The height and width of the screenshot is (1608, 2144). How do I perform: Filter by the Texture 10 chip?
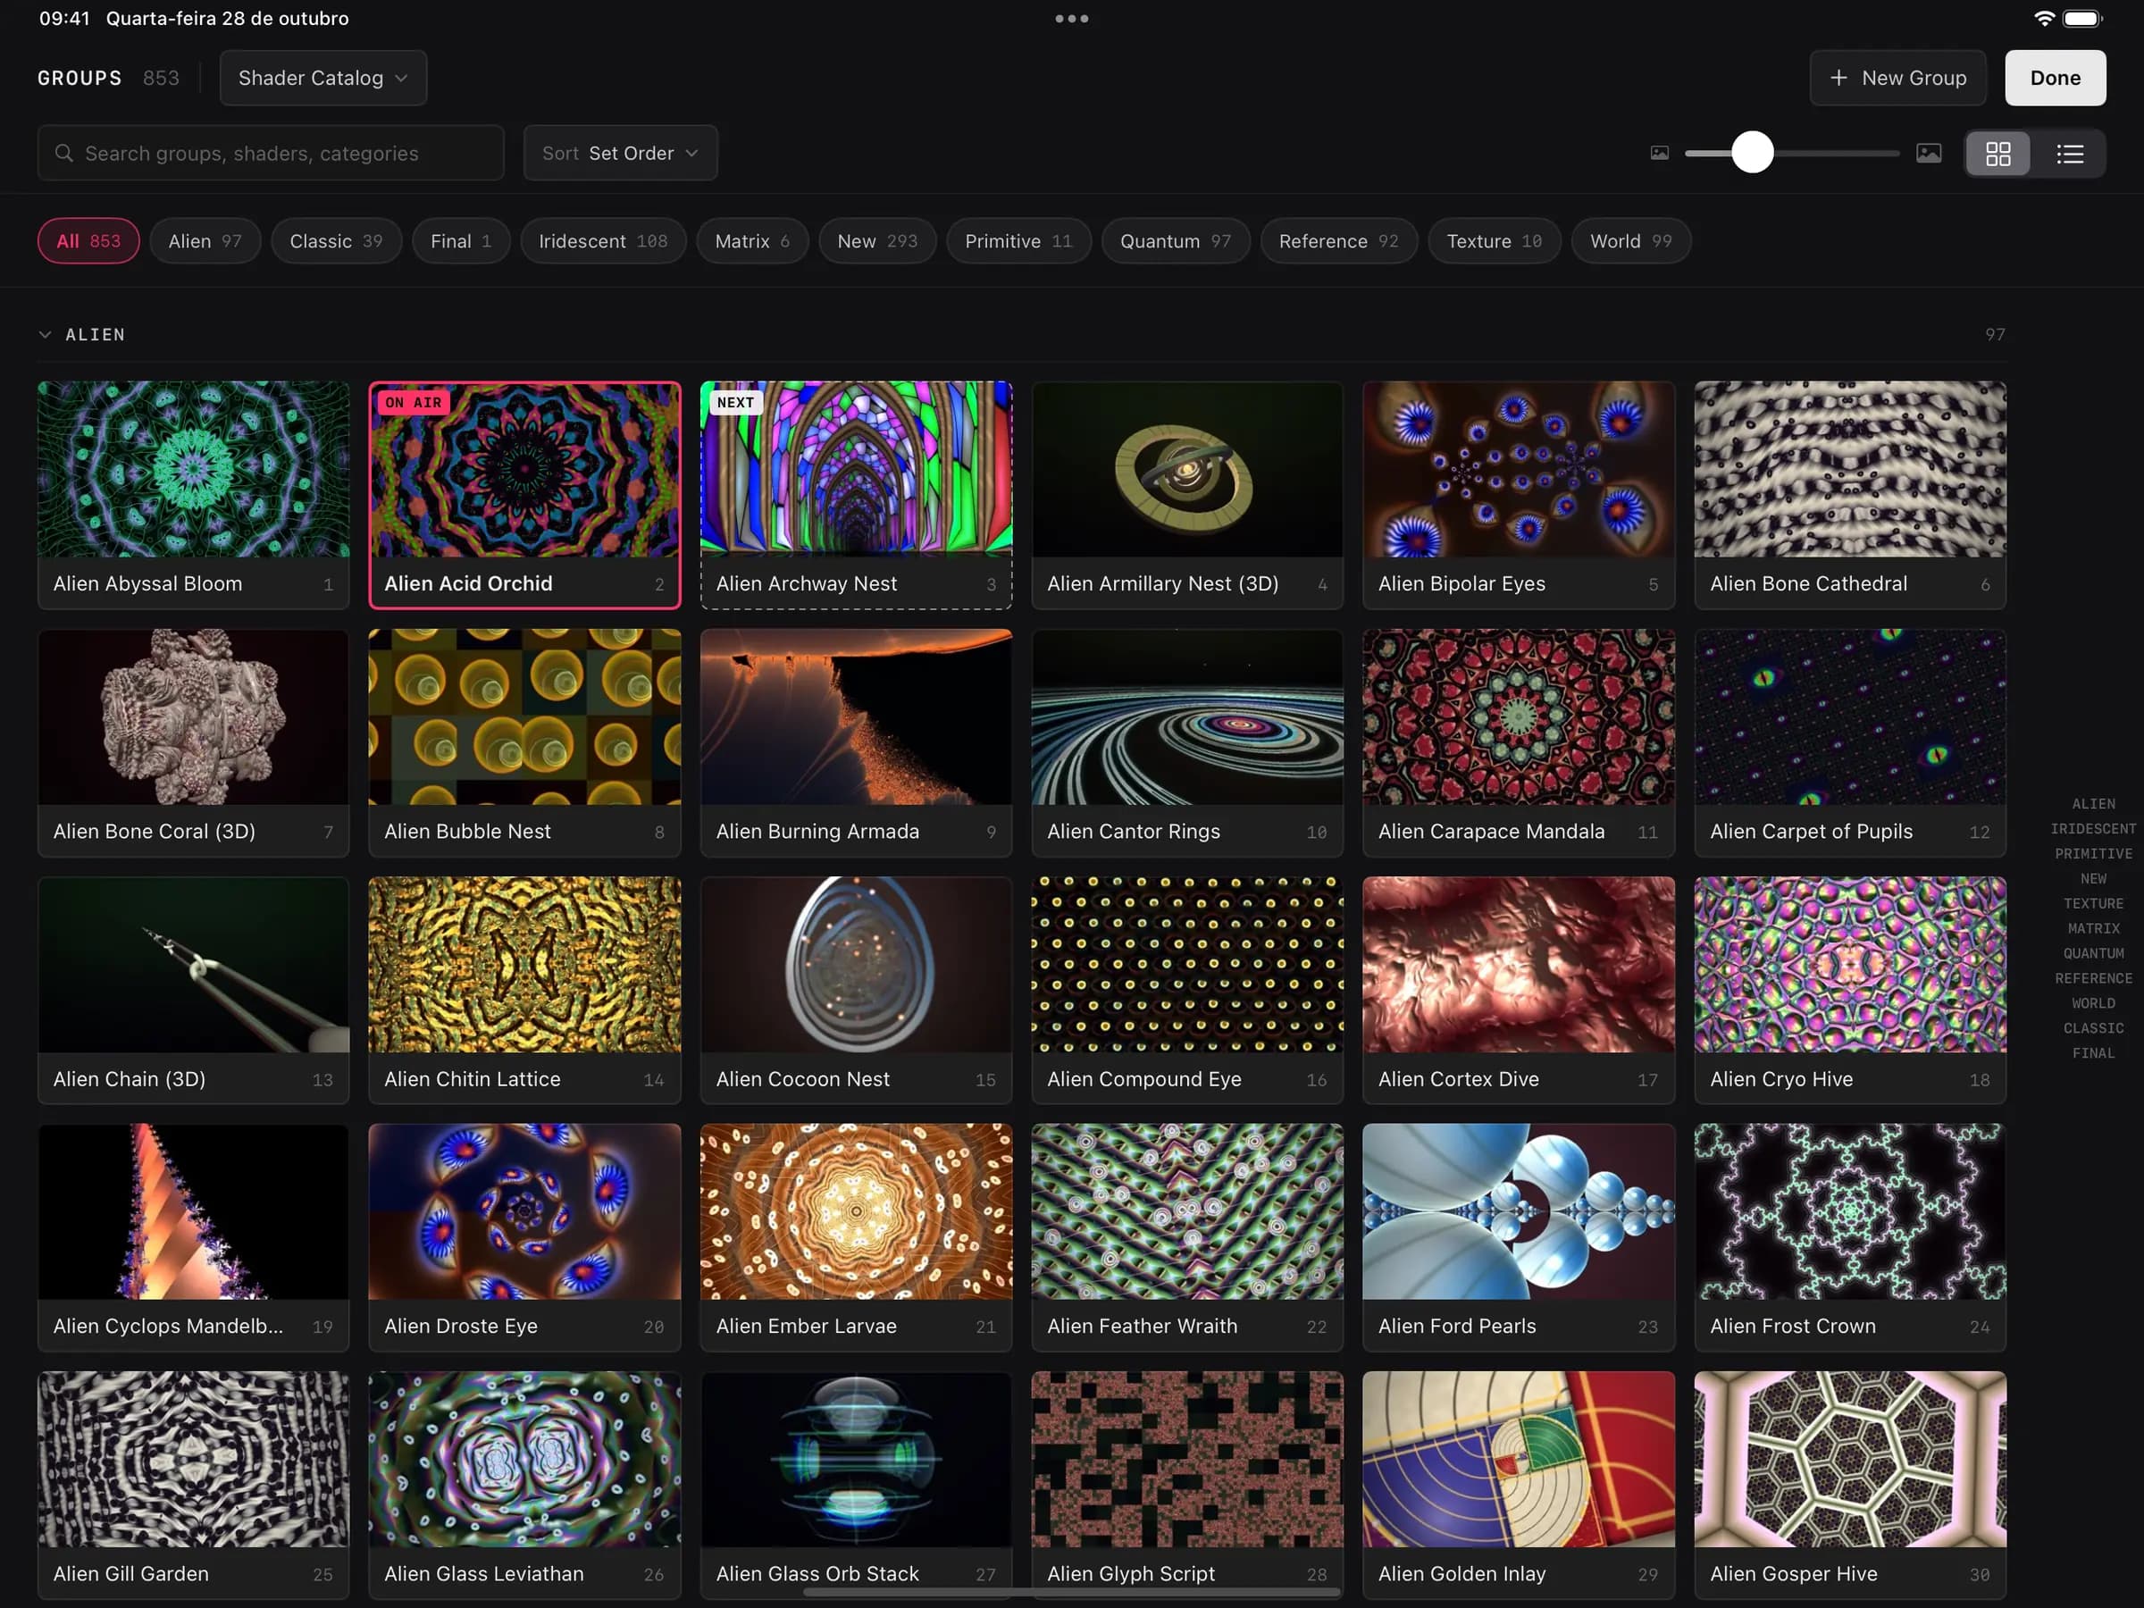pyautogui.click(x=1494, y=241)
